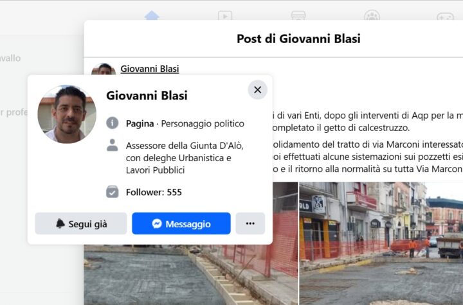This screenshot has height=305, width=463.
Task: Go to Facebook Home icon
Action: [x=152, y=15]
